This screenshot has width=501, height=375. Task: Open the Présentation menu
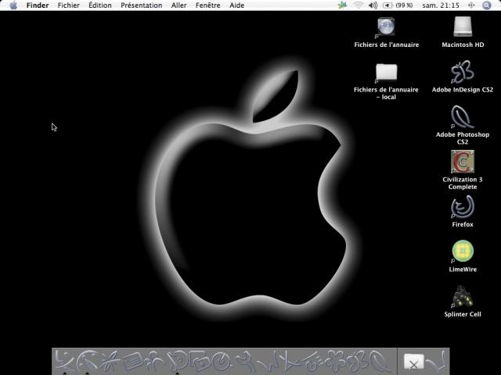[141, 5]
